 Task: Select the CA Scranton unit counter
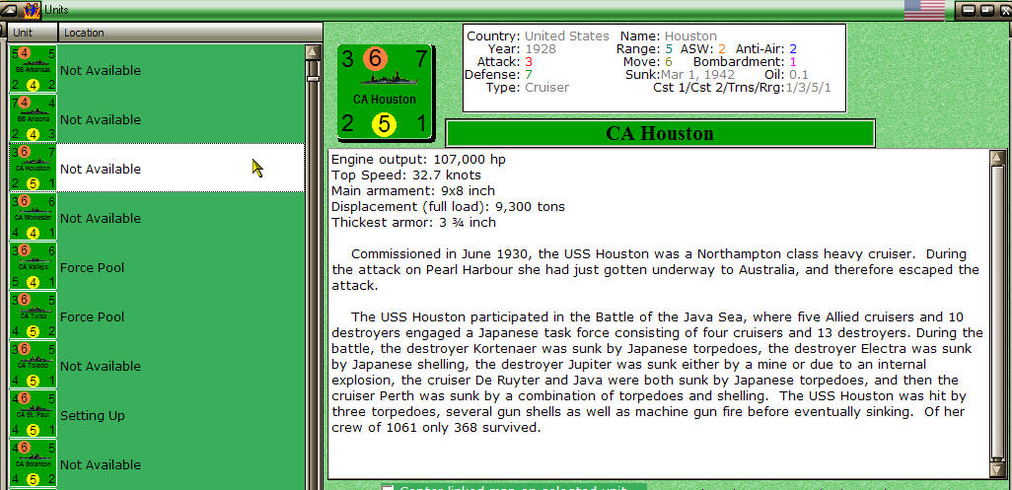click(x=34, y=464)
